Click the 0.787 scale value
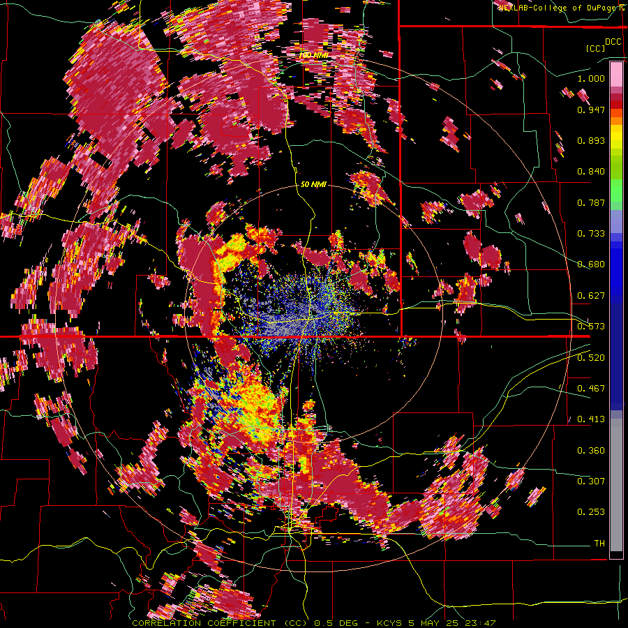 591,202
